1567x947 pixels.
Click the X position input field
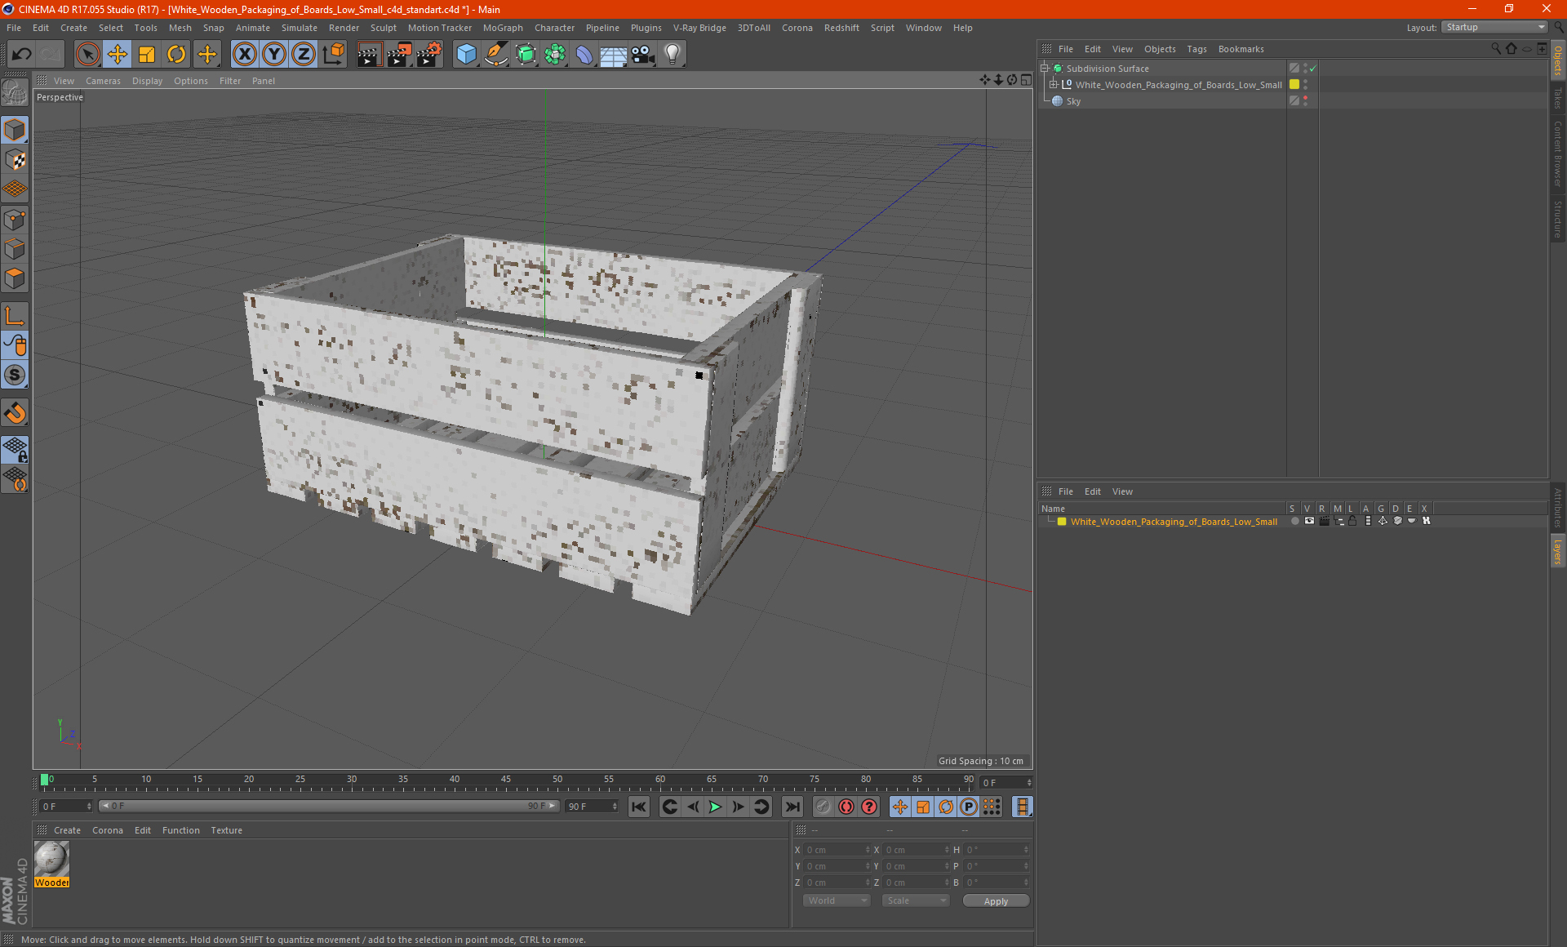(837, 850)
